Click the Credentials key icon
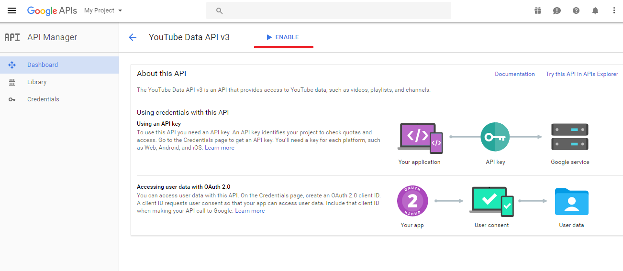This screenshot has height=271, width=623. (12, 99)
